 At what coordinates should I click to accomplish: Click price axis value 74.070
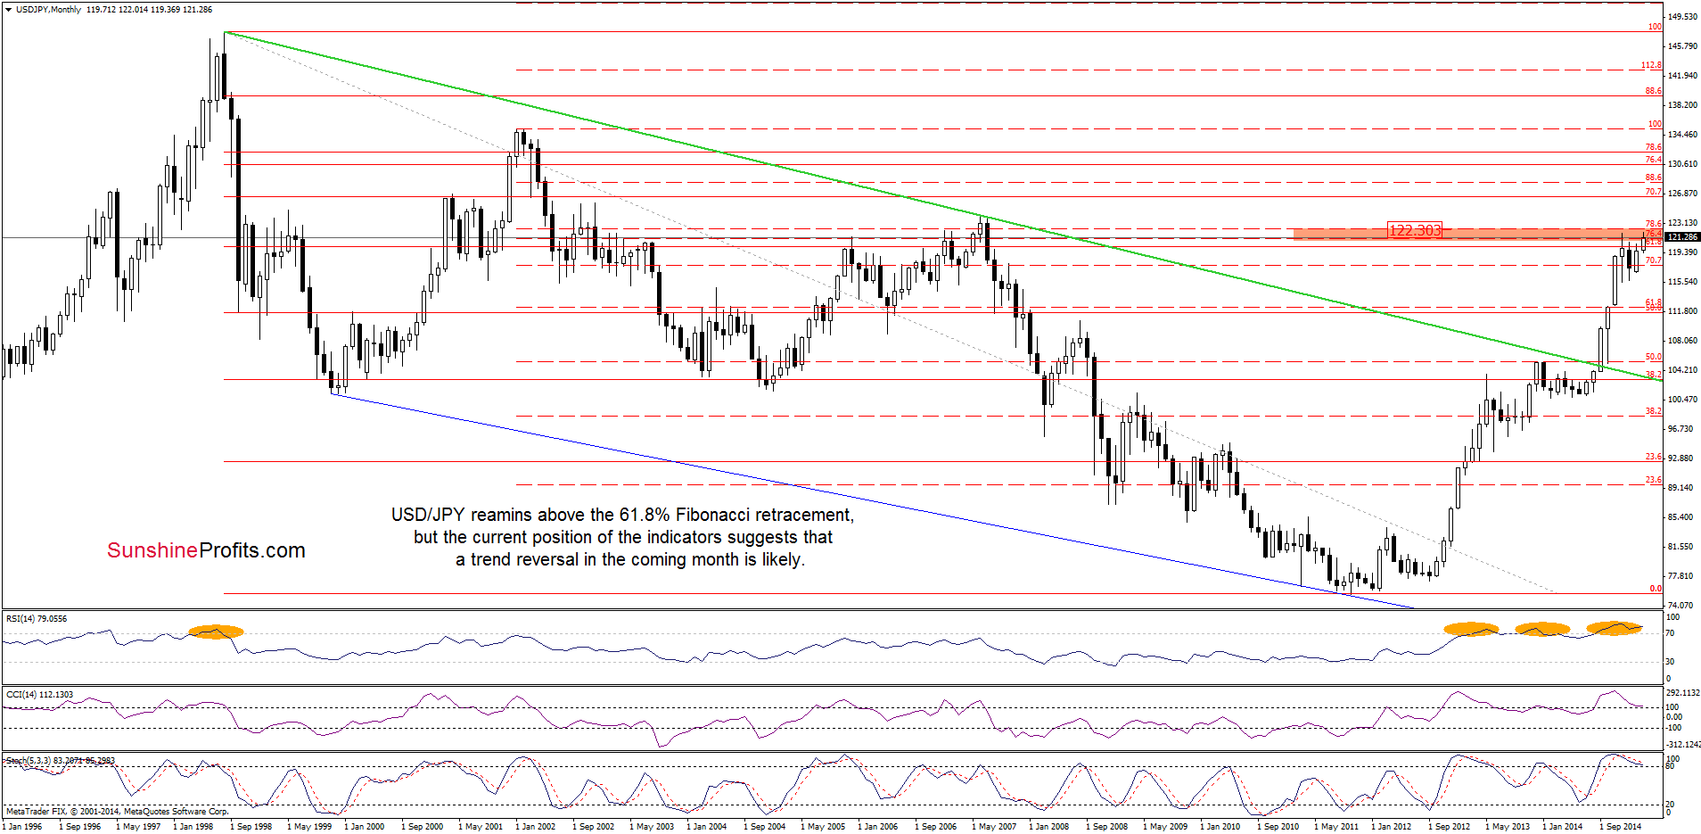[1680, 606]
